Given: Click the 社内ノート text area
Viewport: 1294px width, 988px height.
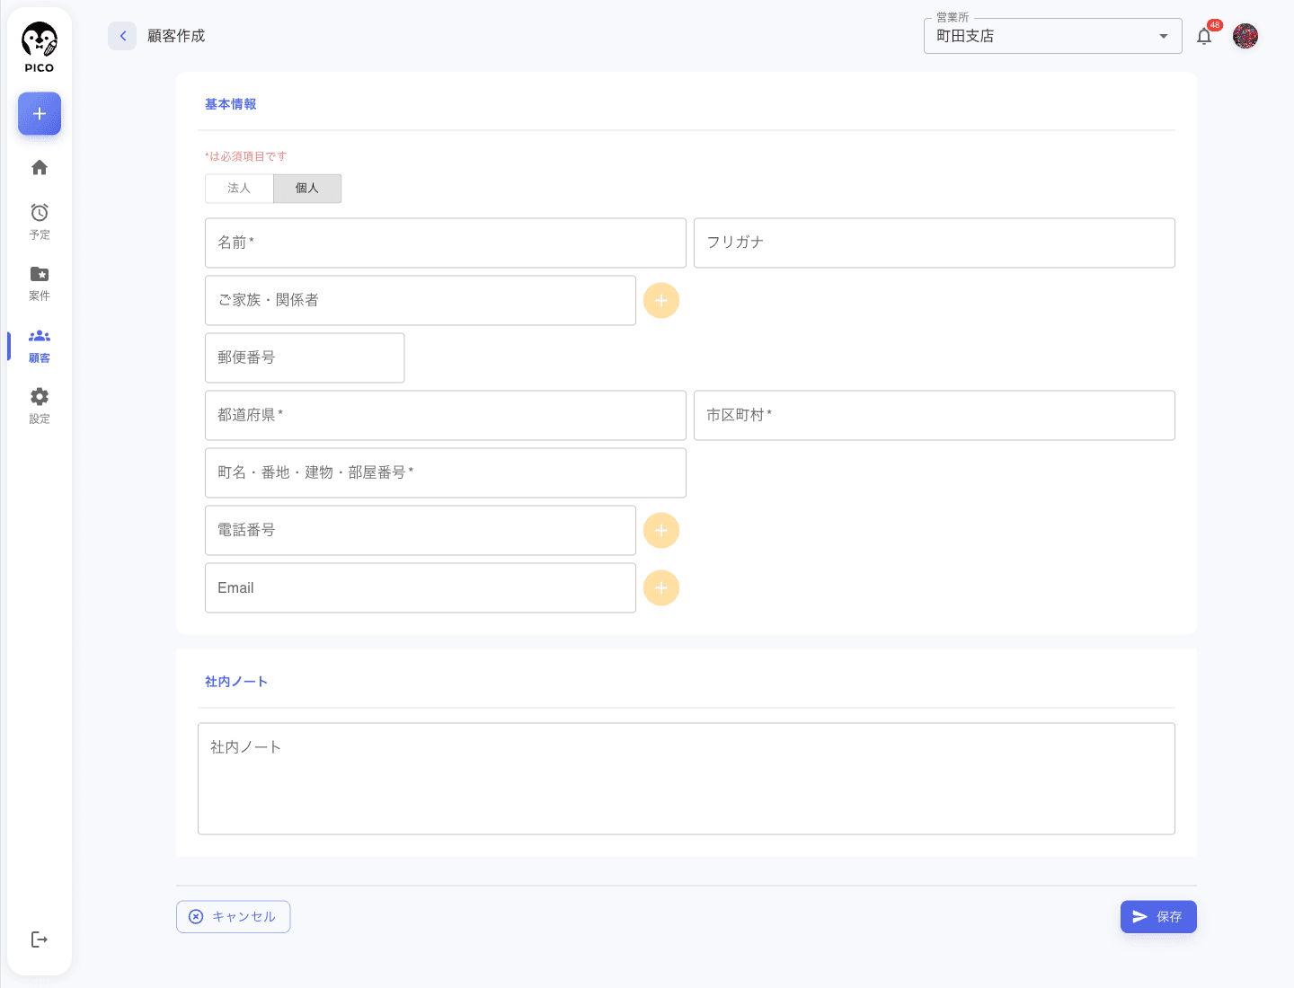Looking at the screenshot, I should coord(687,779).
